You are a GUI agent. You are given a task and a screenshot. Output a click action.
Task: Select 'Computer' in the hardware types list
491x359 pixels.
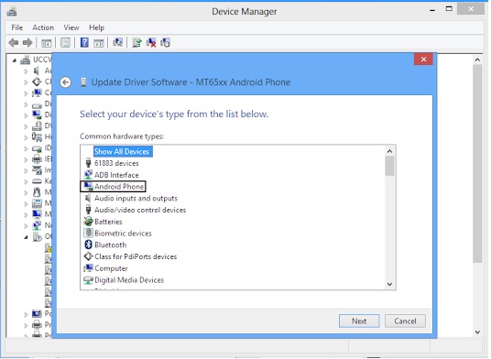pyautogui.click(x=111, y=268)
